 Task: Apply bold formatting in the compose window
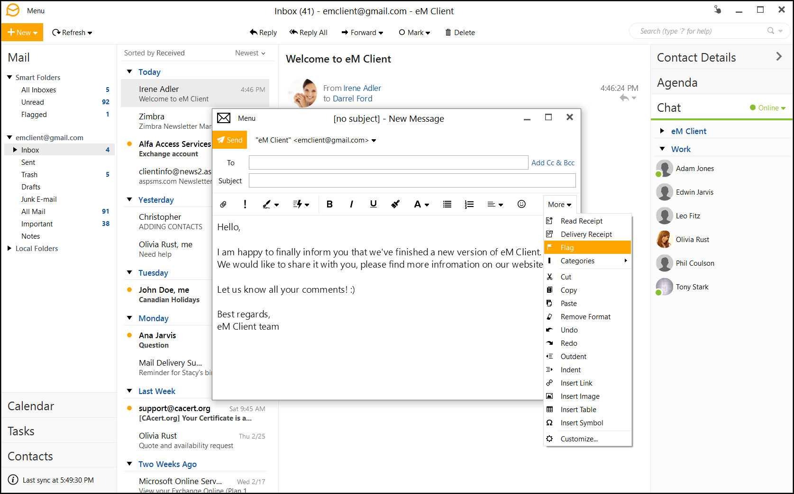(329, 204)
